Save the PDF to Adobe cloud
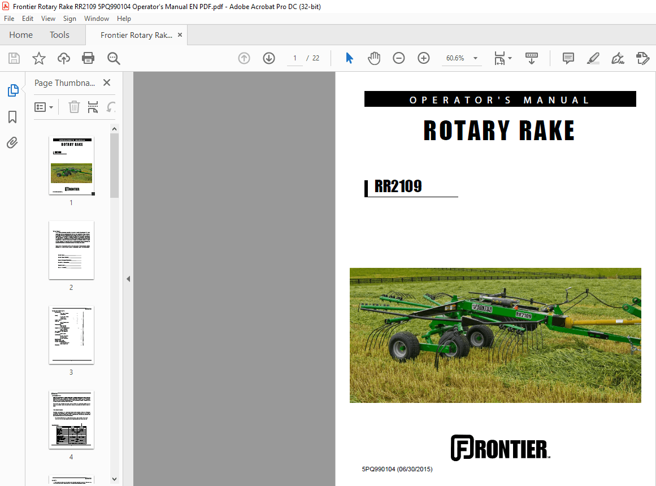Image resolution: width=656 pixels, height=486 pixels. click(x=63, y=58)
